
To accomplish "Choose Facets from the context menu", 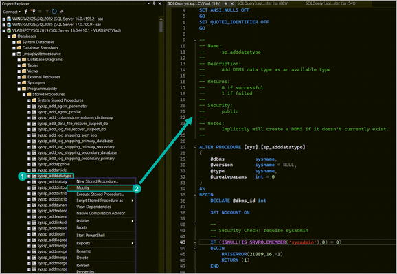I will (101, 227).
